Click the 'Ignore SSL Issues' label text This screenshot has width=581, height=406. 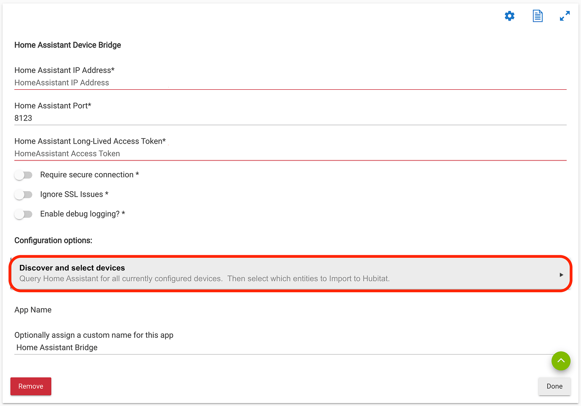(x=72, y=194)
